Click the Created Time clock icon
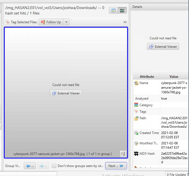 coord(136,133)
